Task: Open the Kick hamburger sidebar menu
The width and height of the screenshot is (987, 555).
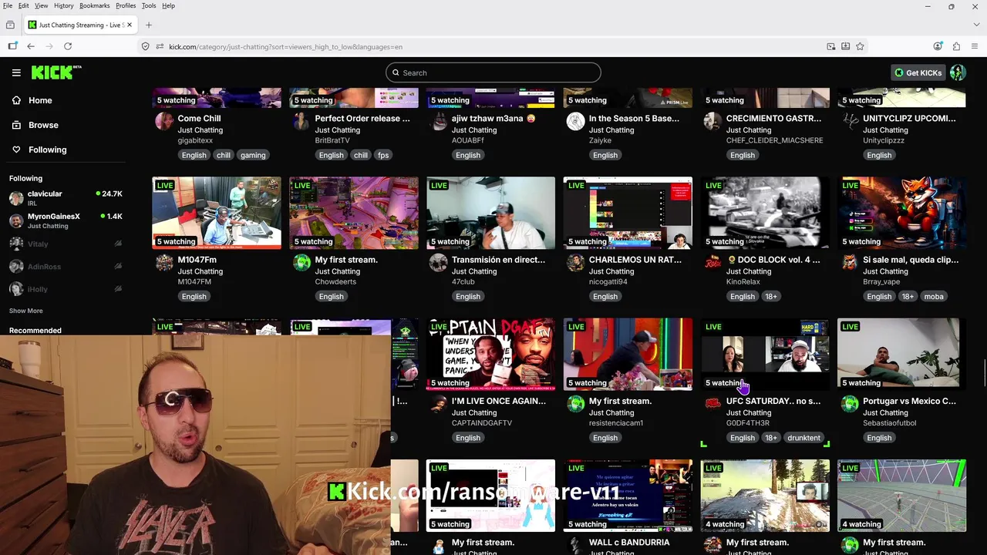Action: 16,72
